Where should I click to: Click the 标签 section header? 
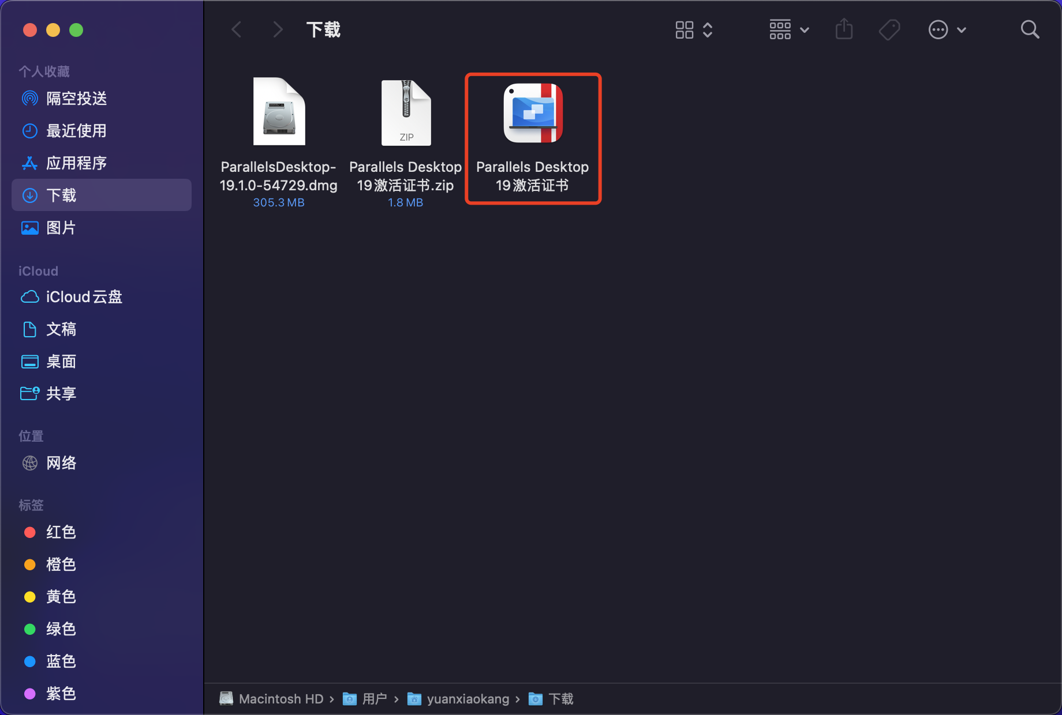coord(31,505)
